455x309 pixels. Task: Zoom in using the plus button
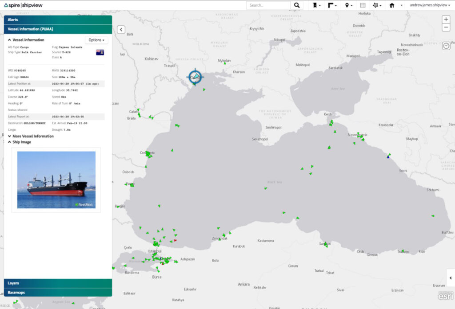[446, 19]
